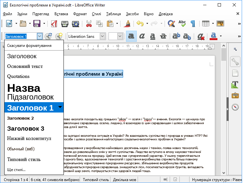This screenshot has width=243, height=183.
Task: Open a file with the folder icon
Action: pyautogui.click(x=23, y=24)
